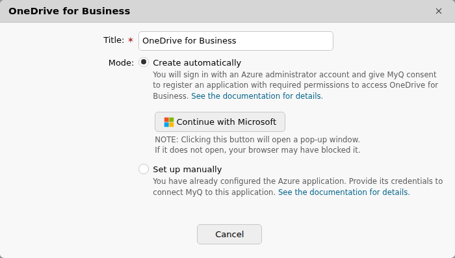Screen dimensions: 455x258
Task: Close the OneDrive for Business dialog
Action: tap(439, 11)
